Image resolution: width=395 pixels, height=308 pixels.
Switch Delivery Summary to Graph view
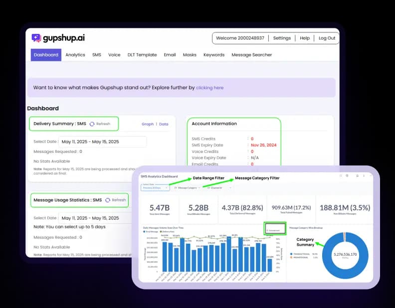point(147,124)
